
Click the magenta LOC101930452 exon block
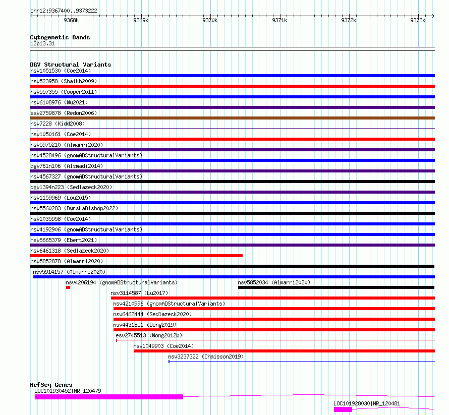pyautogui.click(x=109, y=397)
